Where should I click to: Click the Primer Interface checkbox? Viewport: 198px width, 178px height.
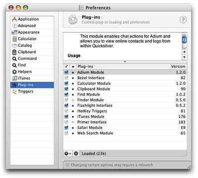pos(66,122)
